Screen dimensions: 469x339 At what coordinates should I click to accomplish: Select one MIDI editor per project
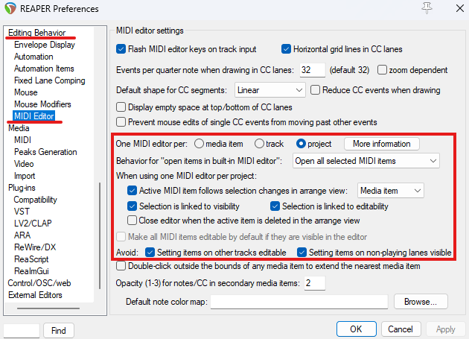301,144
